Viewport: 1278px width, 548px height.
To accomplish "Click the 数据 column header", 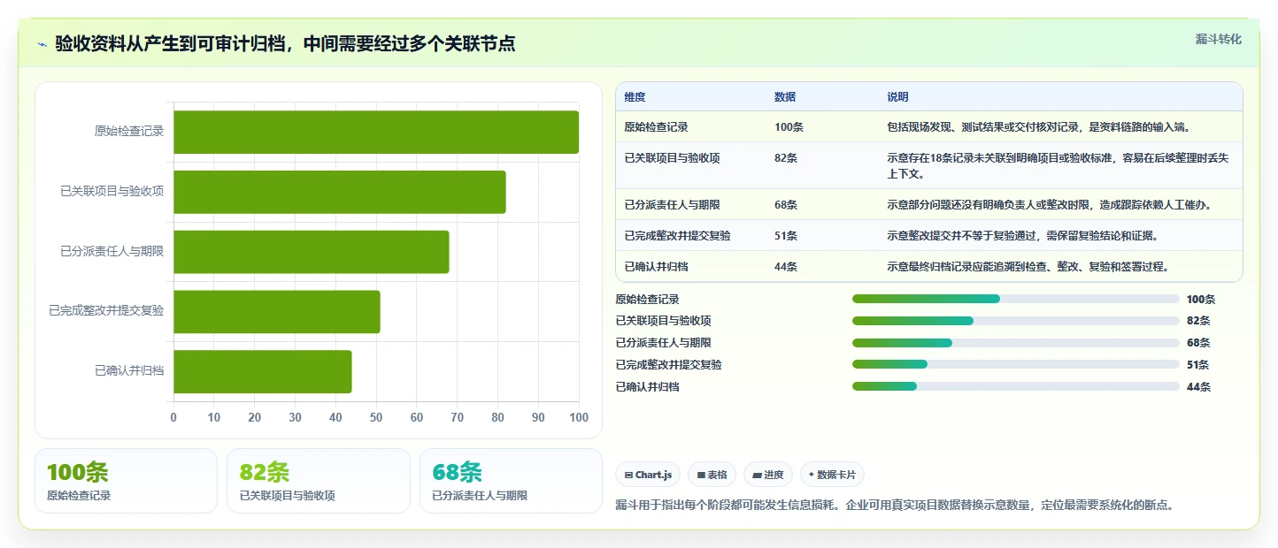I will pyautogui.click(x=785, y=97).
